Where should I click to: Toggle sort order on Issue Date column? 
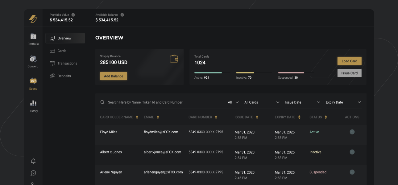(257, 117)
